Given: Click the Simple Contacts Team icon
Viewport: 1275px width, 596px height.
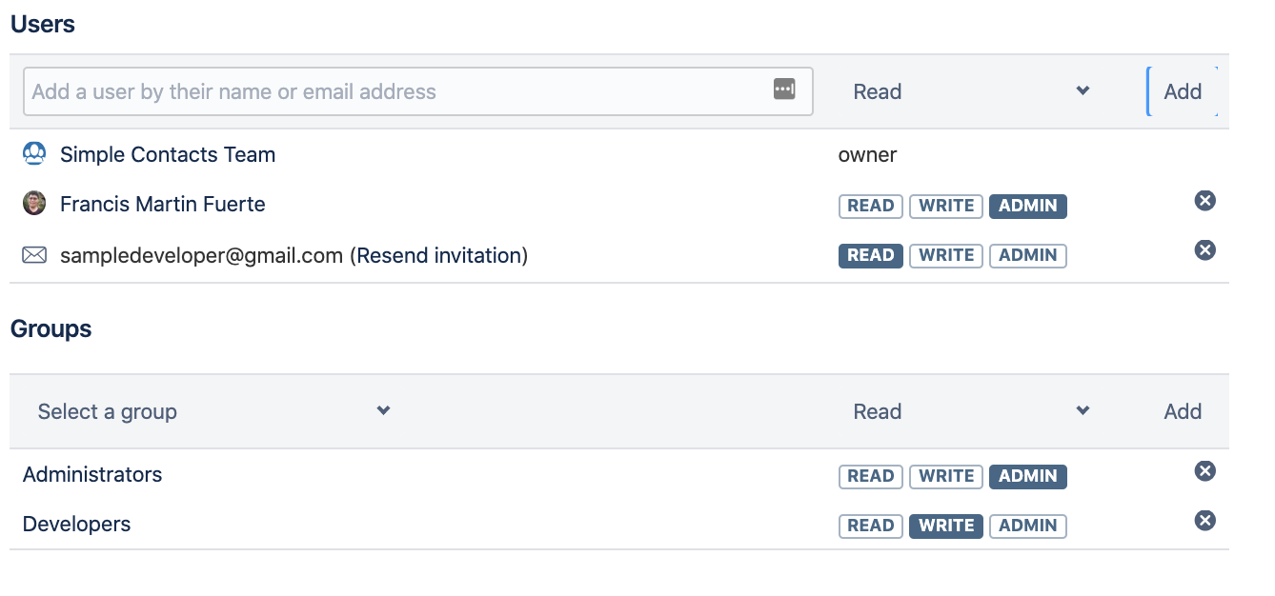Looking at the screenshot, I should point(34,153).
